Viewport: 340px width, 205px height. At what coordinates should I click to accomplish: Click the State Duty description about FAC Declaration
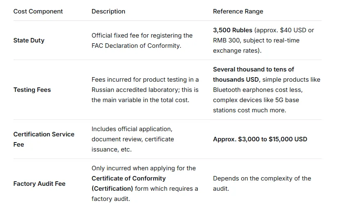click(142, 40)
